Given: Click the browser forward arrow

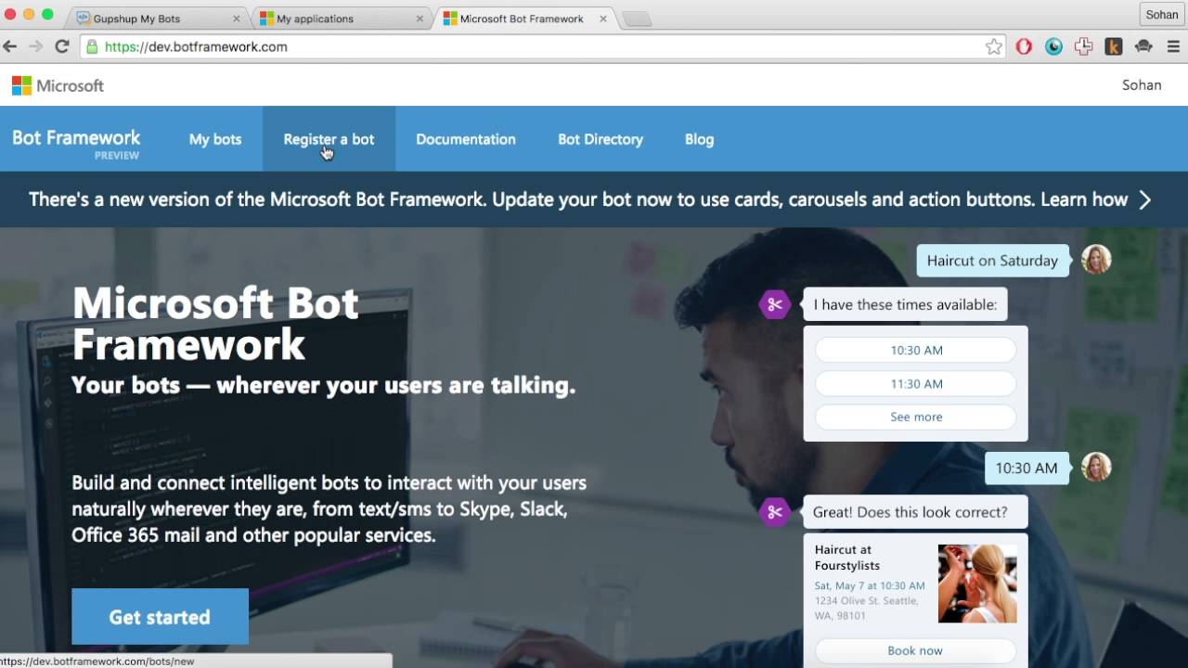Looking at the screenshot, I should 36,46.
